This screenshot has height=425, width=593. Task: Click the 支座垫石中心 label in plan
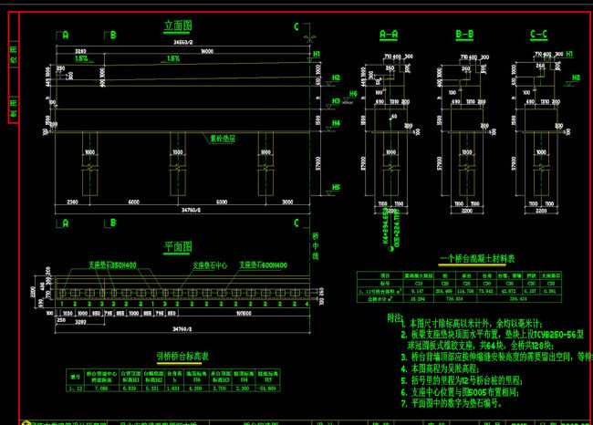click(210, 265)
